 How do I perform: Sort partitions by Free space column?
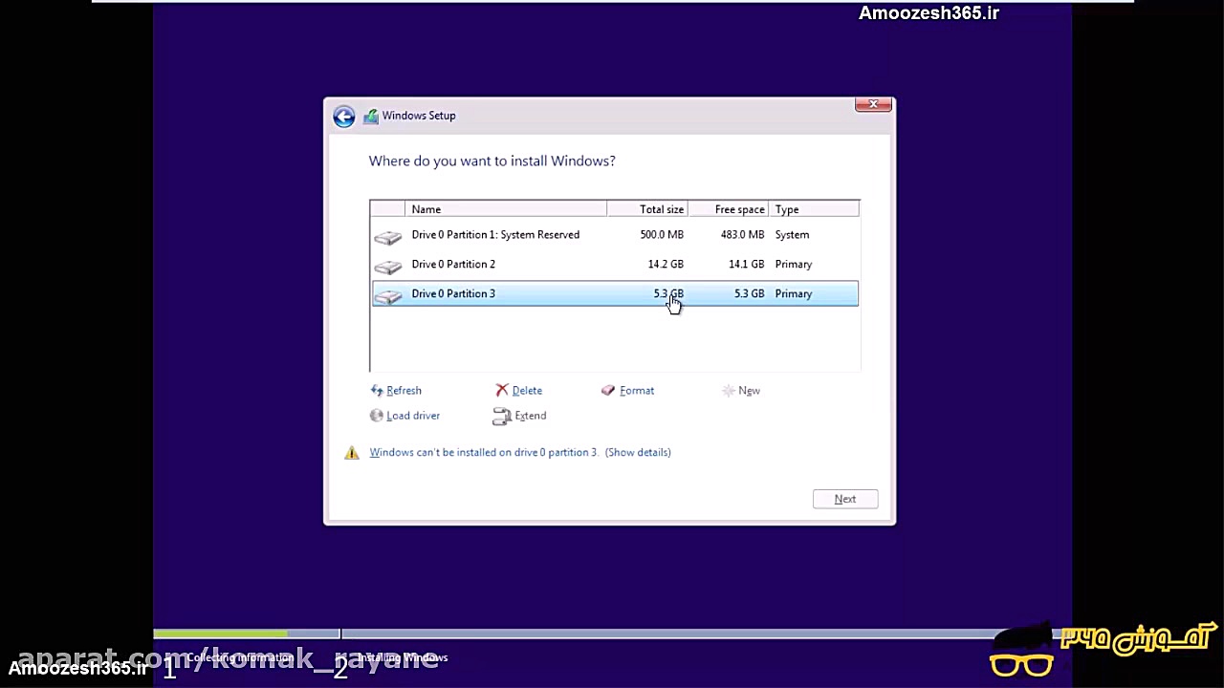pos(729,209)
